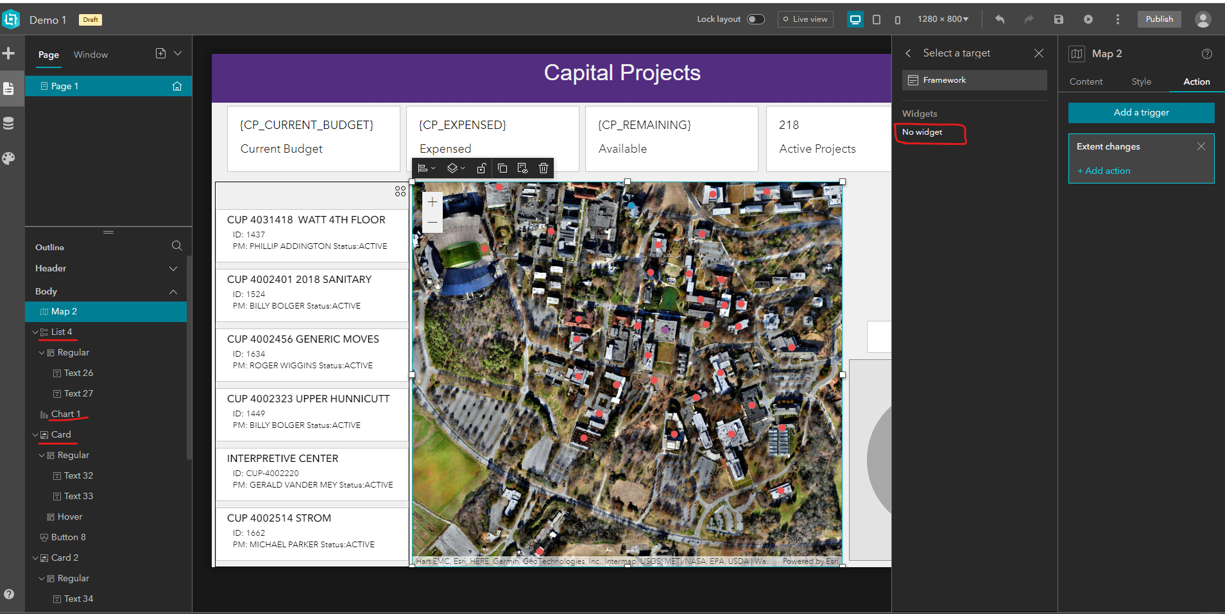Click the lock position icon in widget toolbar

481,168
